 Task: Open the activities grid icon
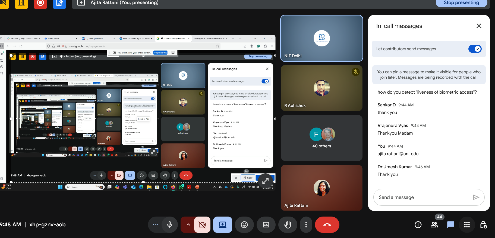467,225
